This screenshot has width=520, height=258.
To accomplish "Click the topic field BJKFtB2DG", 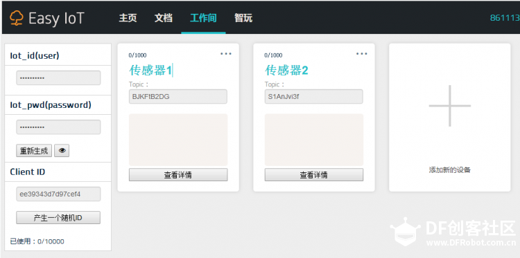I will (x=178, y=97).
